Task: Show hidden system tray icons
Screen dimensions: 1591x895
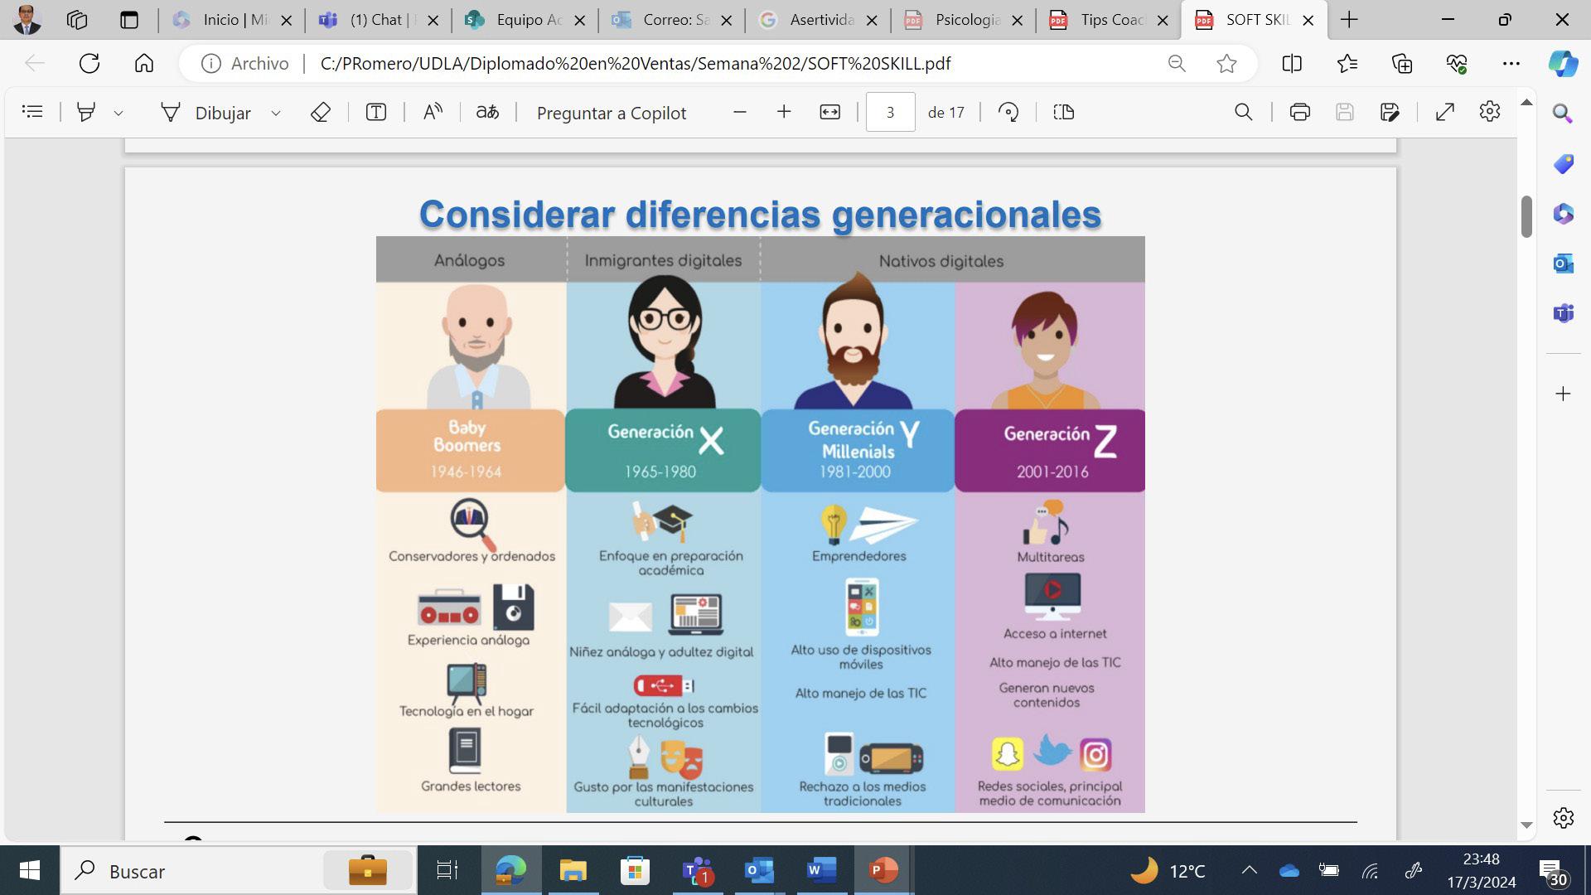Action: [1249, 870]
